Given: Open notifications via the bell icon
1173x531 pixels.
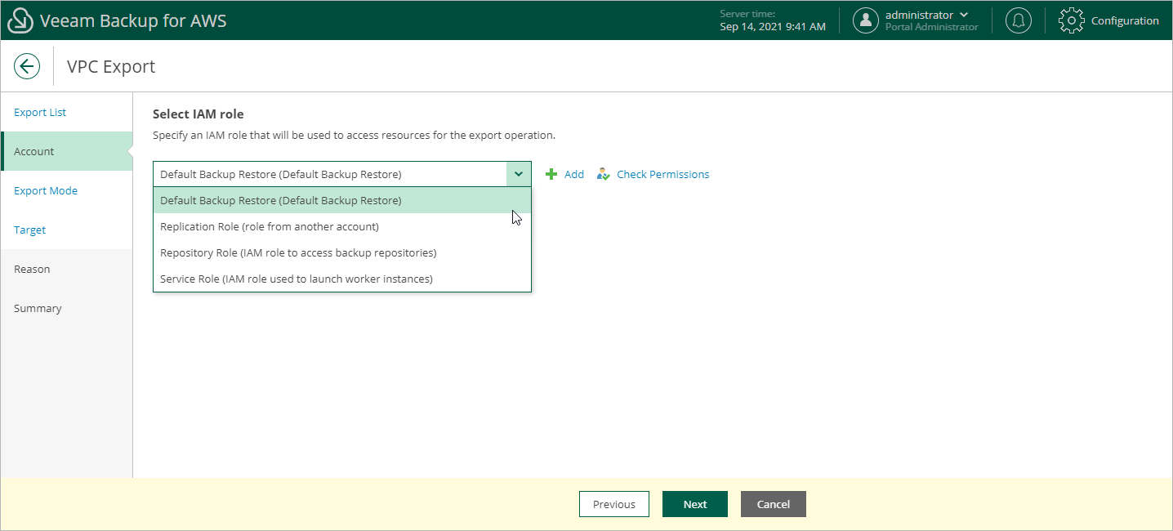Looking at the screenshot, I should coord(1018,20).
